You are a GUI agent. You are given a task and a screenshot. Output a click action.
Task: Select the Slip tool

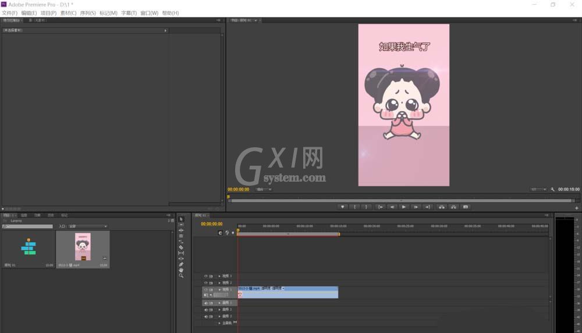coord(181,253)
